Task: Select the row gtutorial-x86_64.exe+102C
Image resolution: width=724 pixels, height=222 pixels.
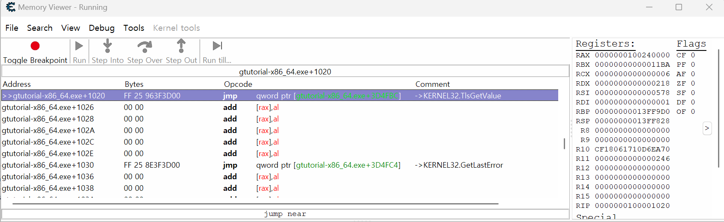Action: tap(280, 142)
